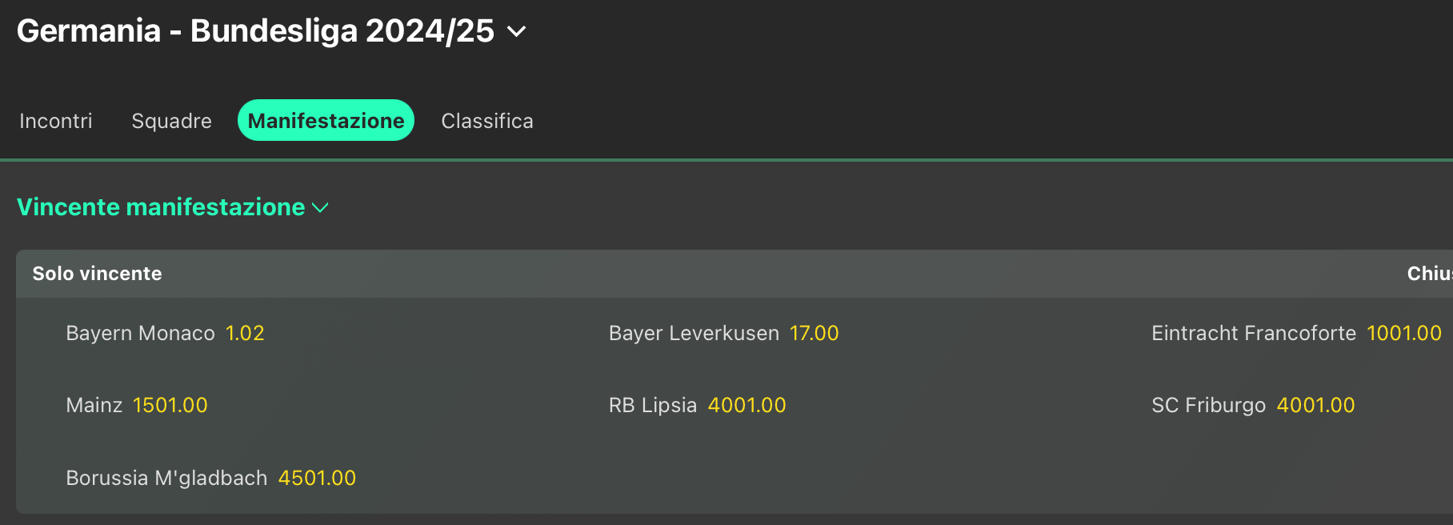Open the Squadre tab
The width and height of the screenshot is (1453, 525).
pos(171,121)
